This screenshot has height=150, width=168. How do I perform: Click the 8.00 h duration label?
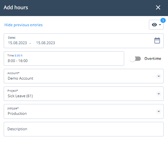19,56
